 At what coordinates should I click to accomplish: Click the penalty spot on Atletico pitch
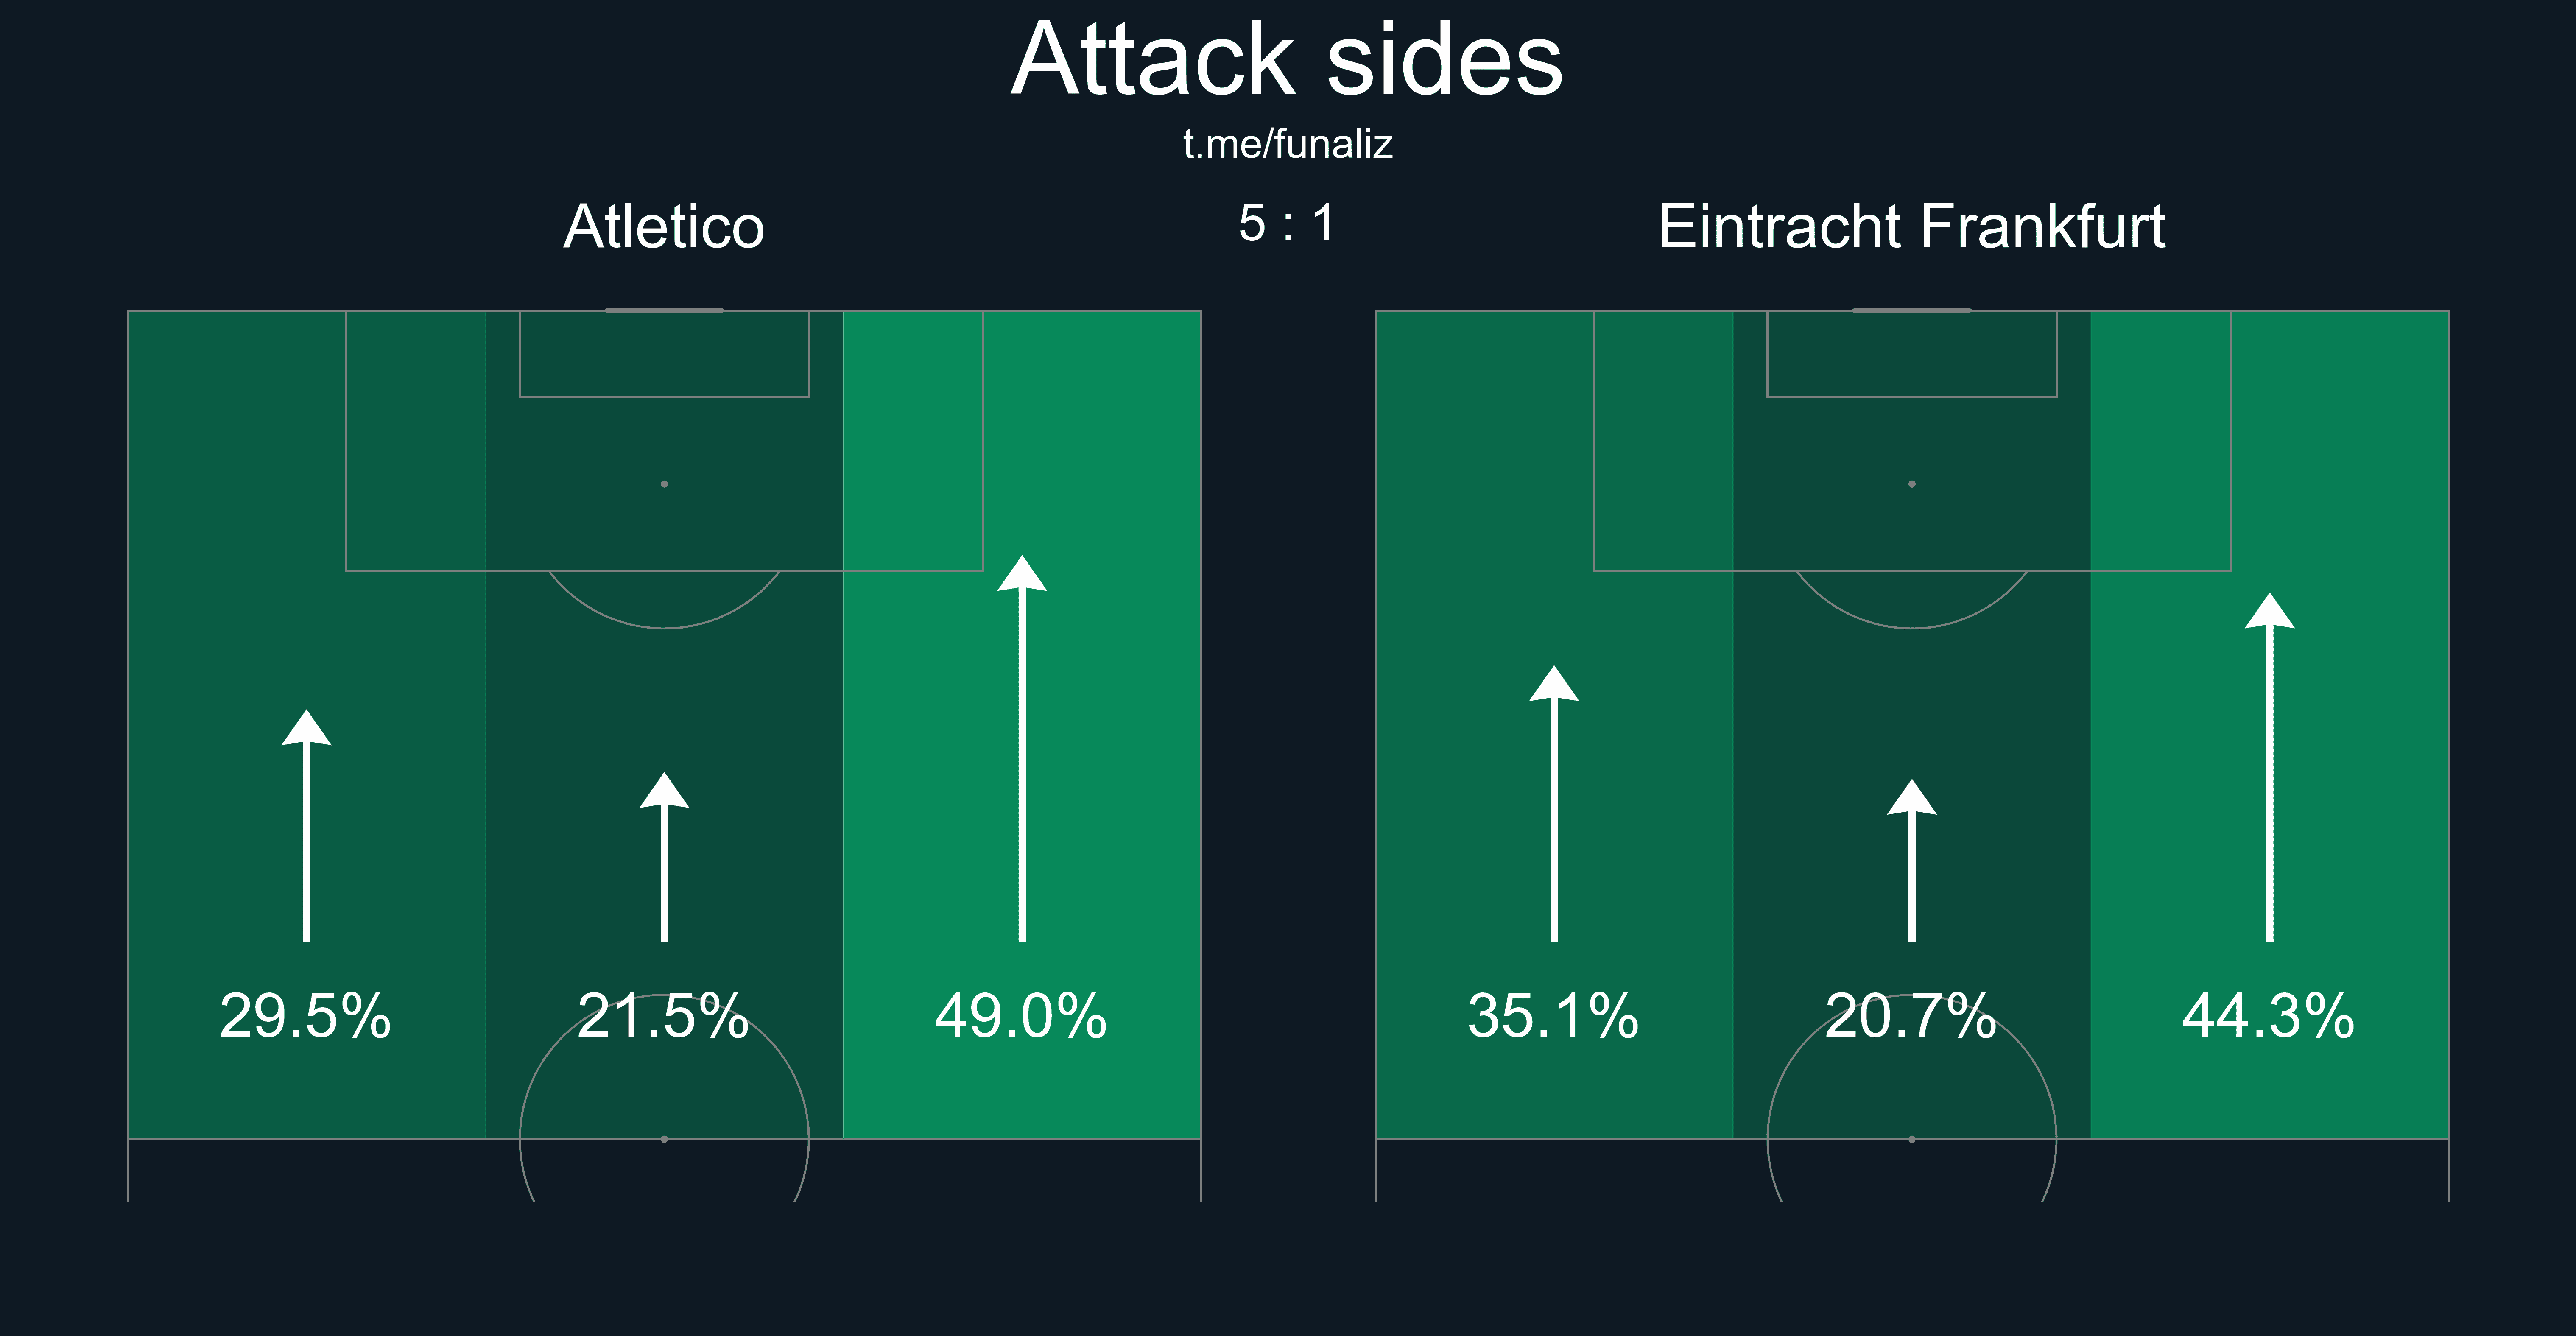pyautogui.click(x=664, y=484)
